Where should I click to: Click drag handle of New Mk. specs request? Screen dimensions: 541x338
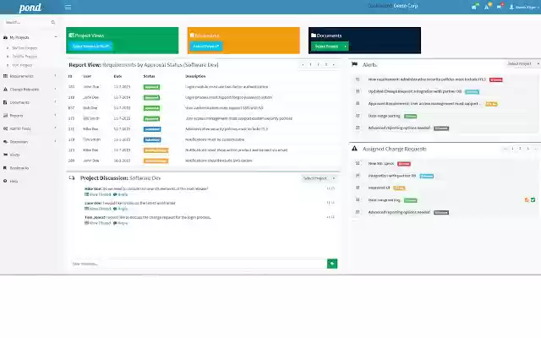358,163
